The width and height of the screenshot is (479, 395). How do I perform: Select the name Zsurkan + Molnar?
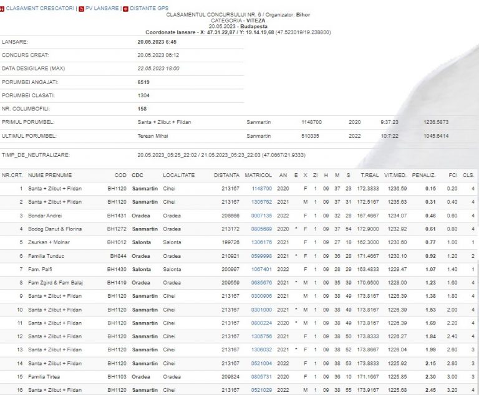[x=49, y=242]
